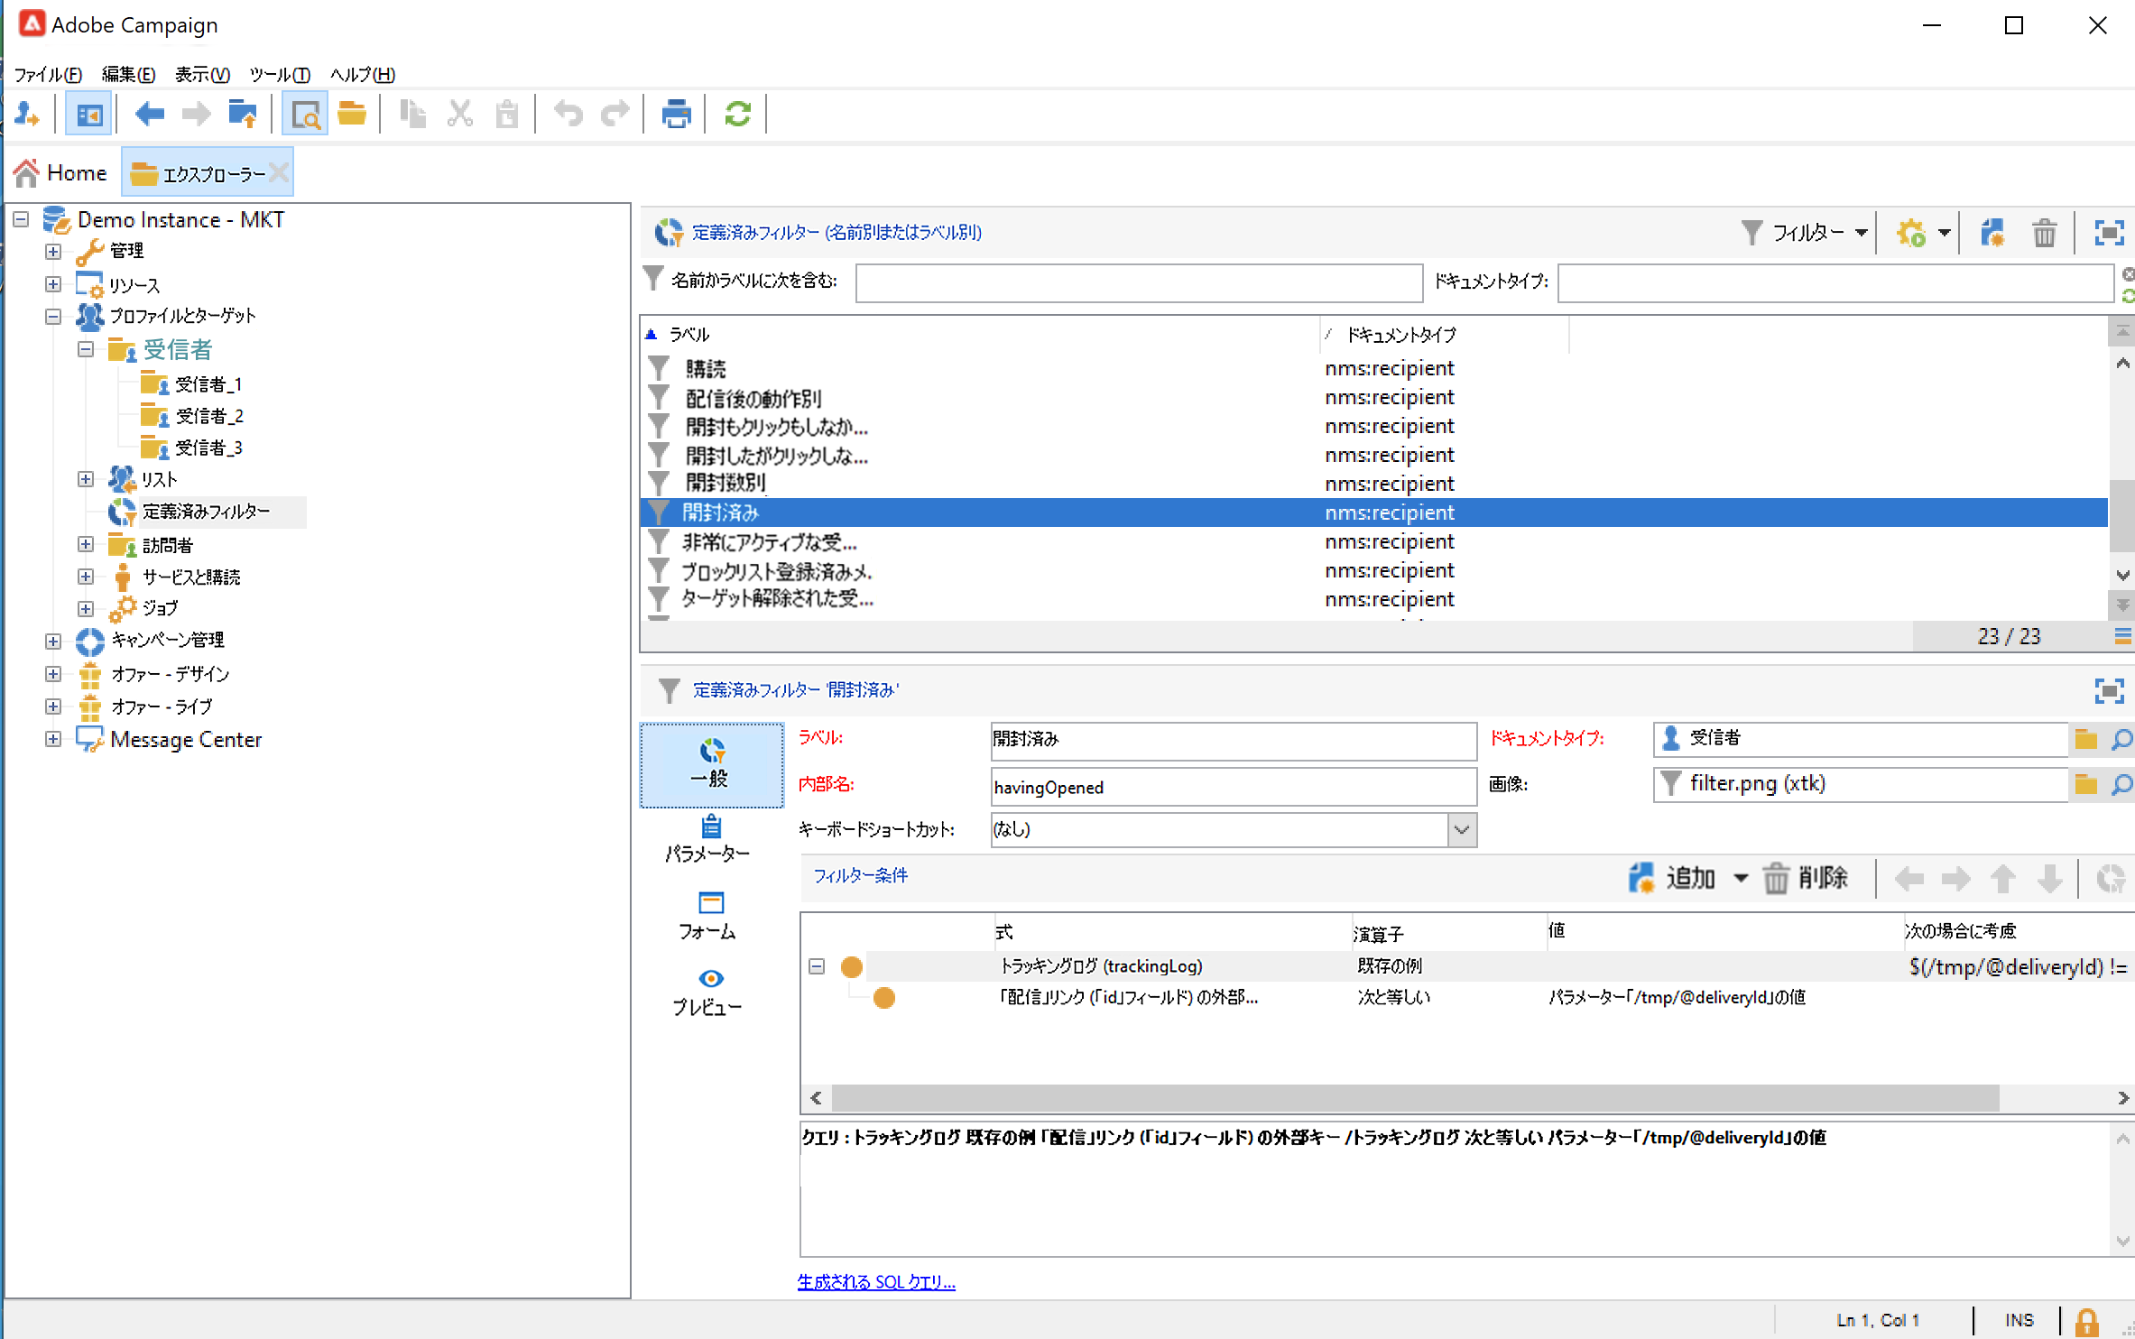This screenshot has width=2135, height=1339.
Task: Click the 生成される SQL クエリ link
Action: (875, 1281)
